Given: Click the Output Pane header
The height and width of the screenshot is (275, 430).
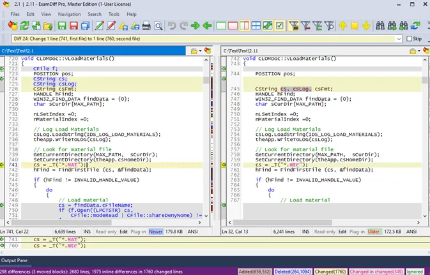Looking at the screenshot, I should point(14,260).
